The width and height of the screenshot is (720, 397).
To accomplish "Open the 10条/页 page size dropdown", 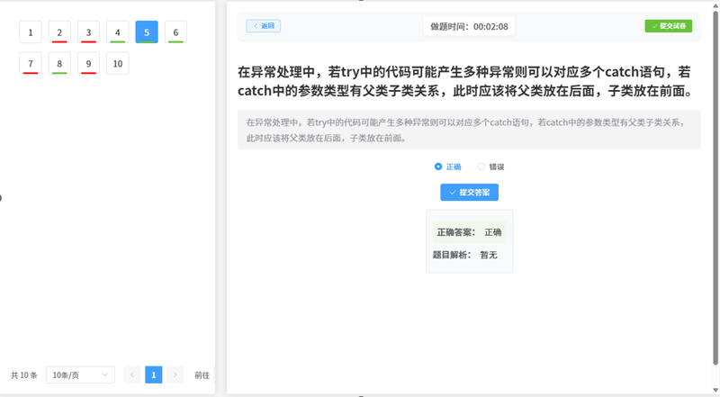I will pyautogui.click(x=81, y=374).
